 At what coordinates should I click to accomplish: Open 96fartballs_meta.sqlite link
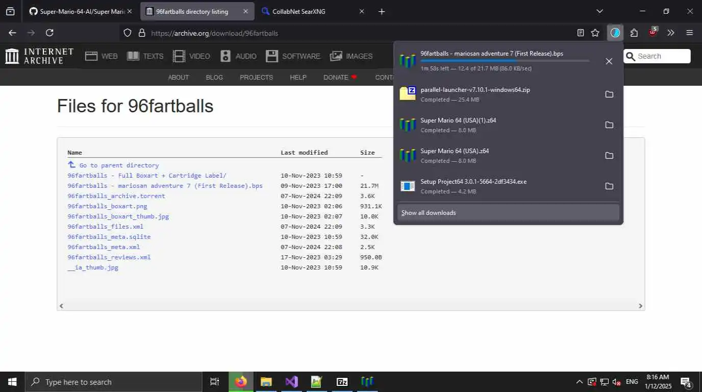click(109, 237)
